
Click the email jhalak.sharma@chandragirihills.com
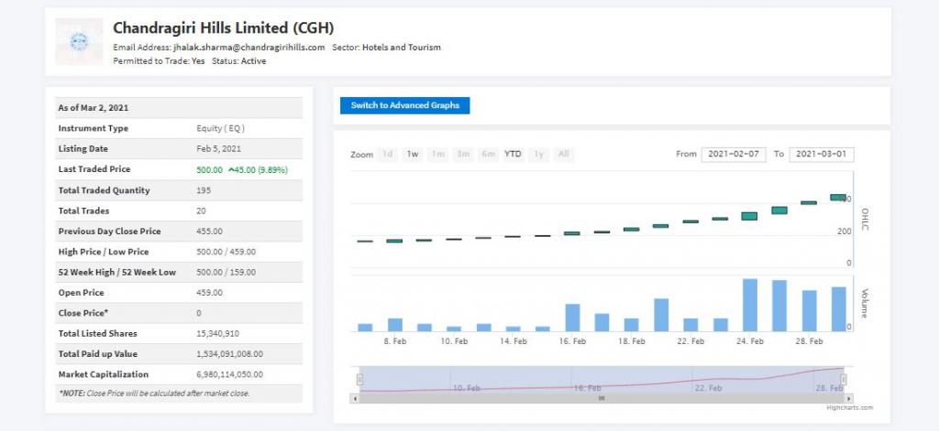click(x=249, y=48)
